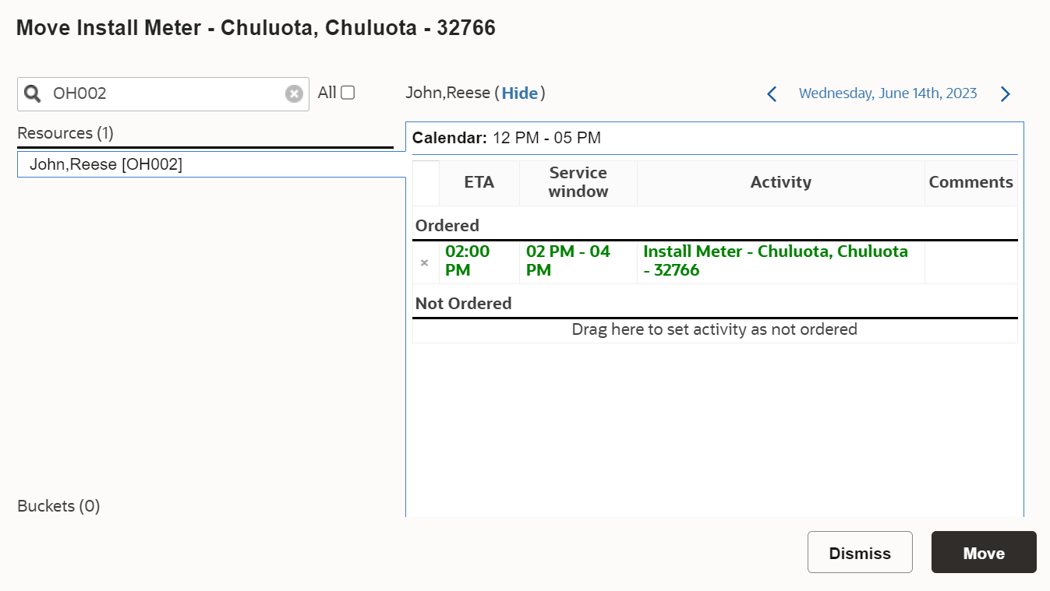Click the magnifier search icon

(33, 94)
